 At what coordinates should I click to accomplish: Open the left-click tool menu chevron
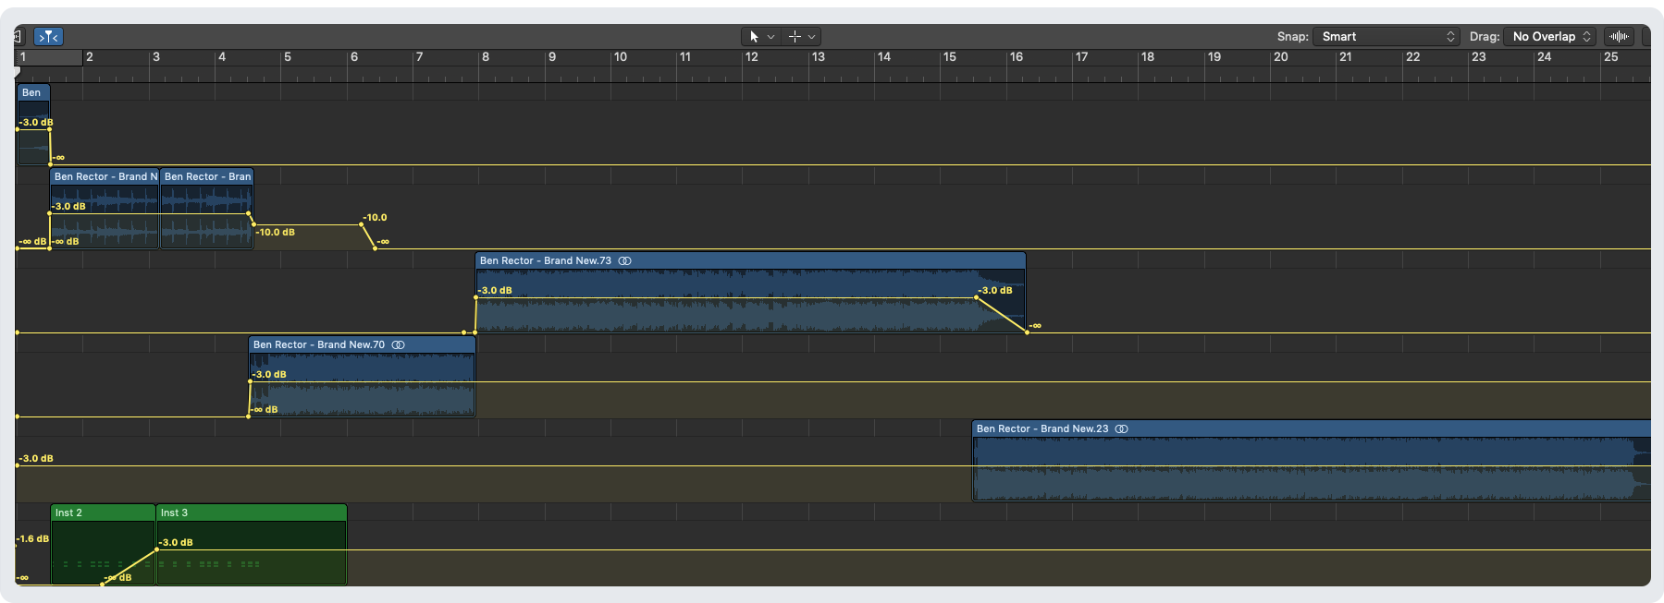point(770,37)
